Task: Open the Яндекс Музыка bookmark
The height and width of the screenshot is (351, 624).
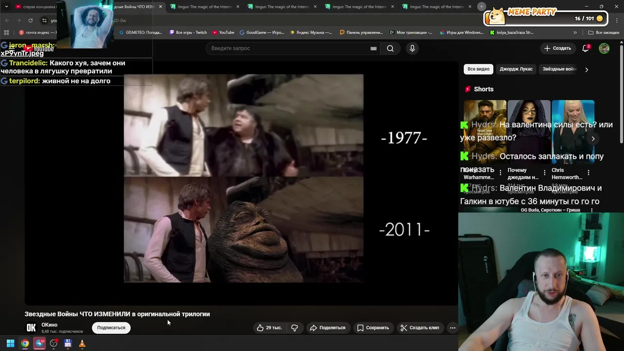Action: pos(311,33)
